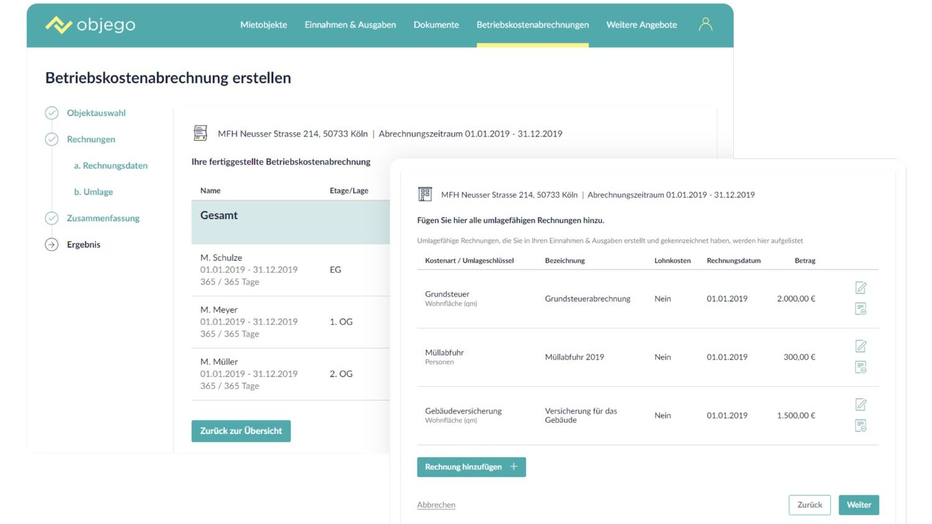This screenshot has height=524, width=932.
Task: Remove the Gebäudeversicherung invoice
Action: 861,425
